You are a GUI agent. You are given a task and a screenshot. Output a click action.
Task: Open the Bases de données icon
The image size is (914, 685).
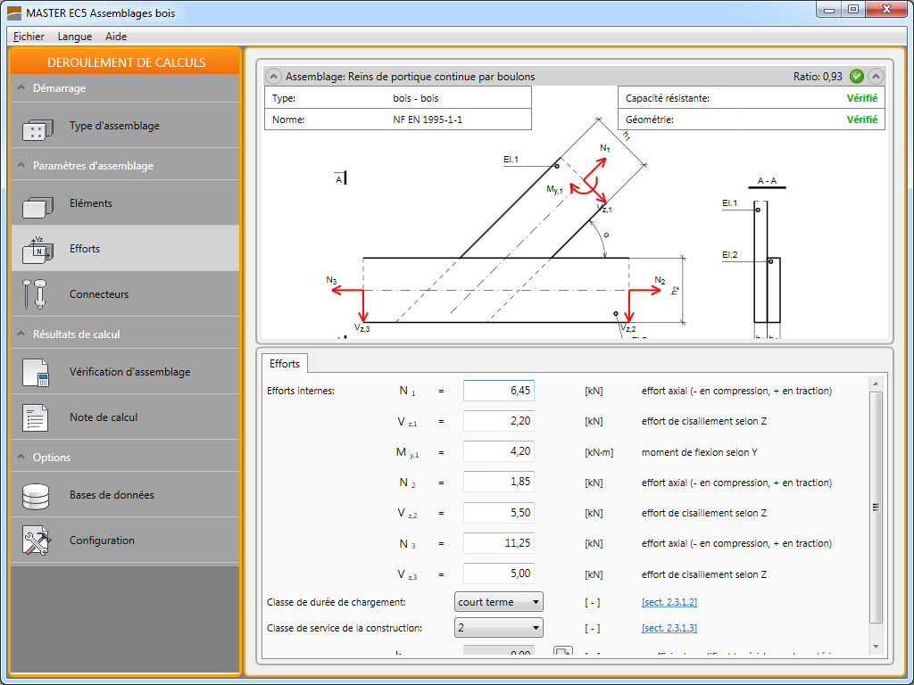37,496
